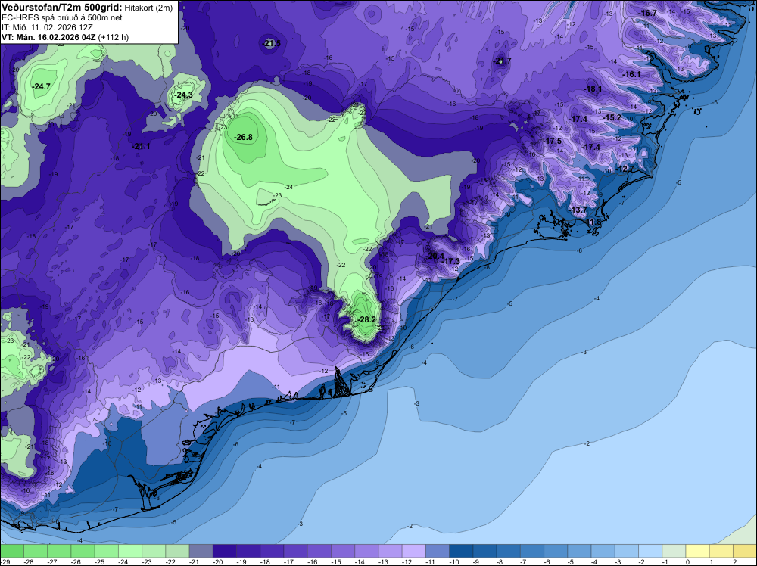Click the -18.1 temperature label
Image resolution: width=757 pixels, height=566 pixels.
click(x=593, y=89)
